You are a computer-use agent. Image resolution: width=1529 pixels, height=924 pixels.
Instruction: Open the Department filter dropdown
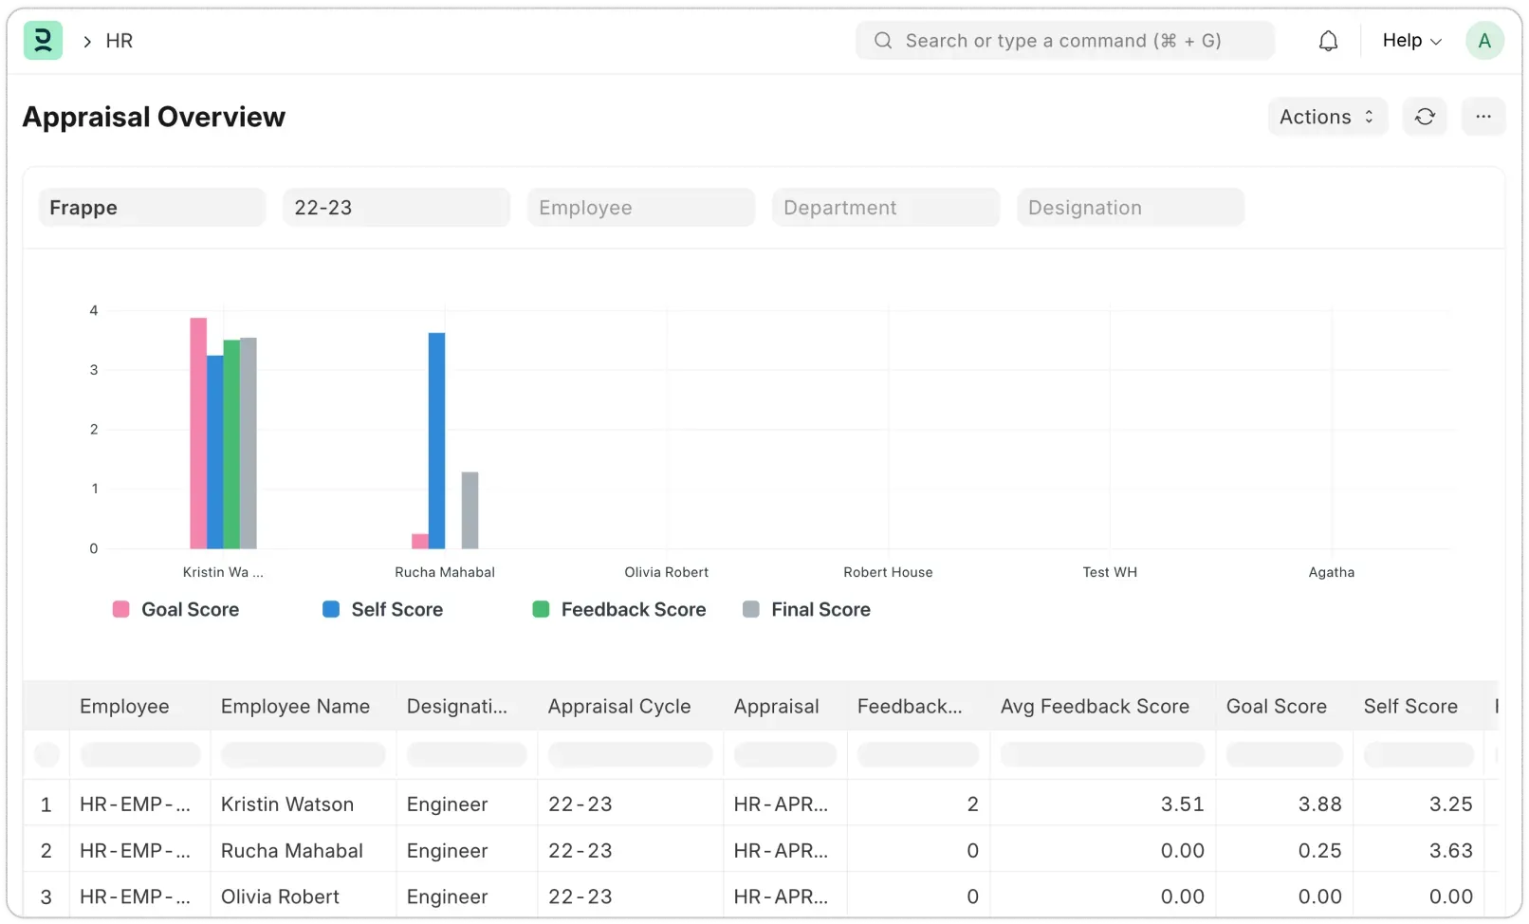pyautogui.click(x=885, y=207)
